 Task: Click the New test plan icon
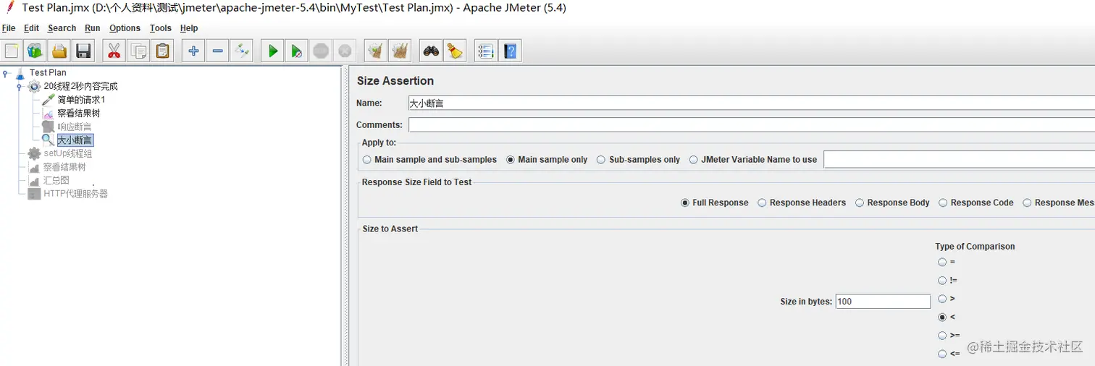pyautogui.click(x=12, y=51)
